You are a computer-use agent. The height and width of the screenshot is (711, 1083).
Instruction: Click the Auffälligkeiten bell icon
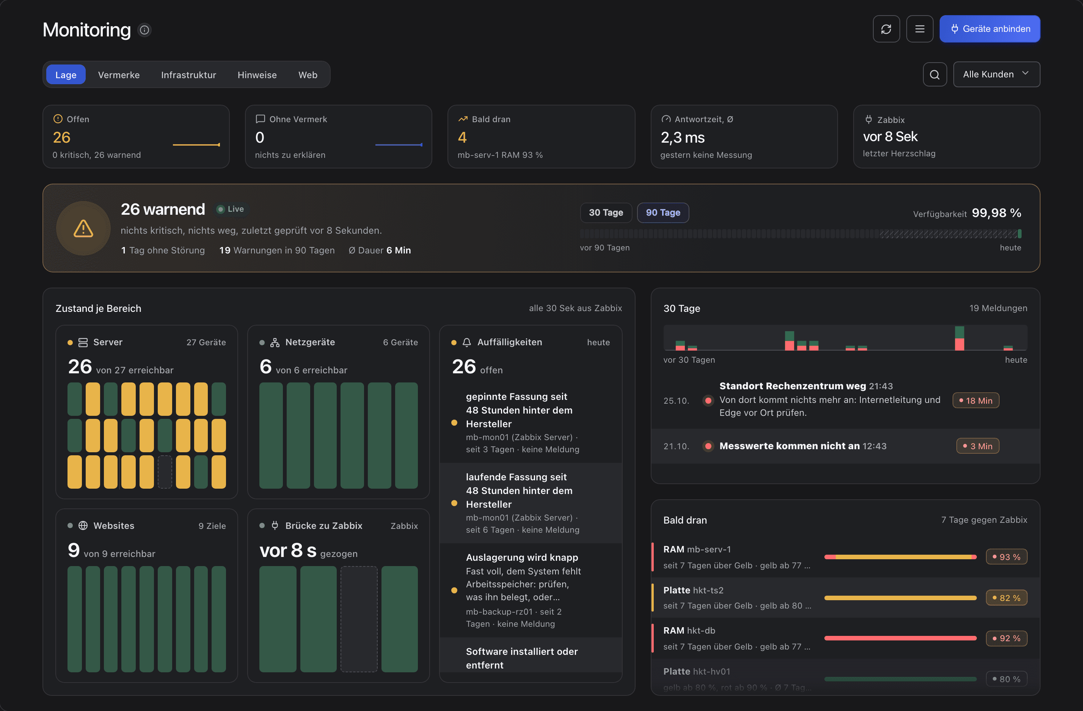point(467,342)
